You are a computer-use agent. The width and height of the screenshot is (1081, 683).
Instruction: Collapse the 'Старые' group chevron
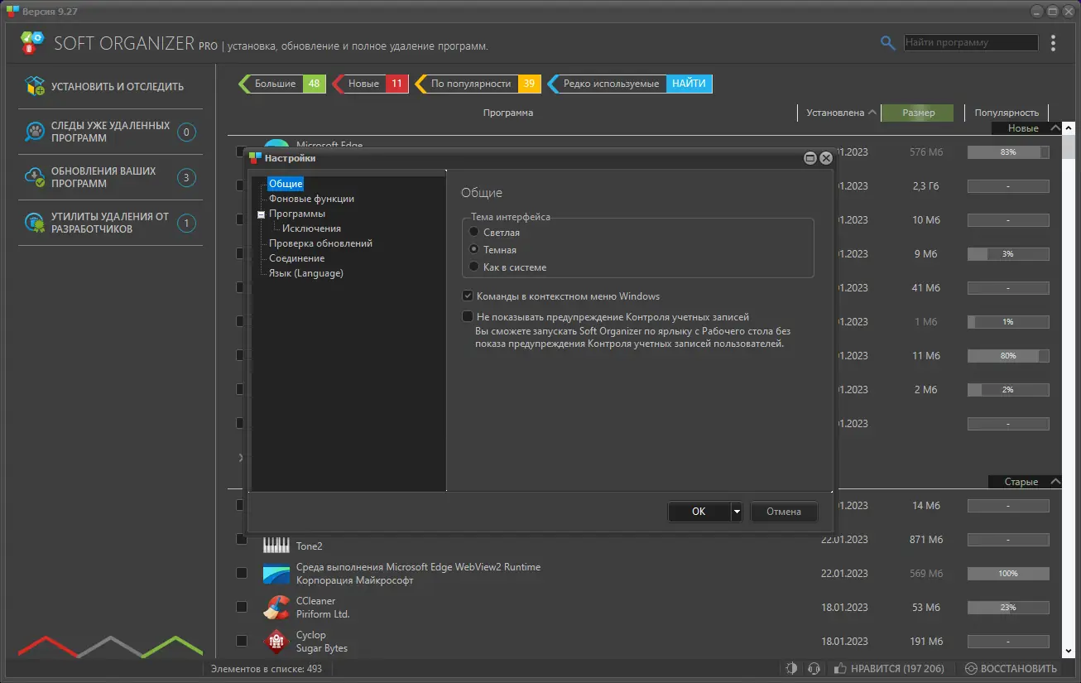1055,482
